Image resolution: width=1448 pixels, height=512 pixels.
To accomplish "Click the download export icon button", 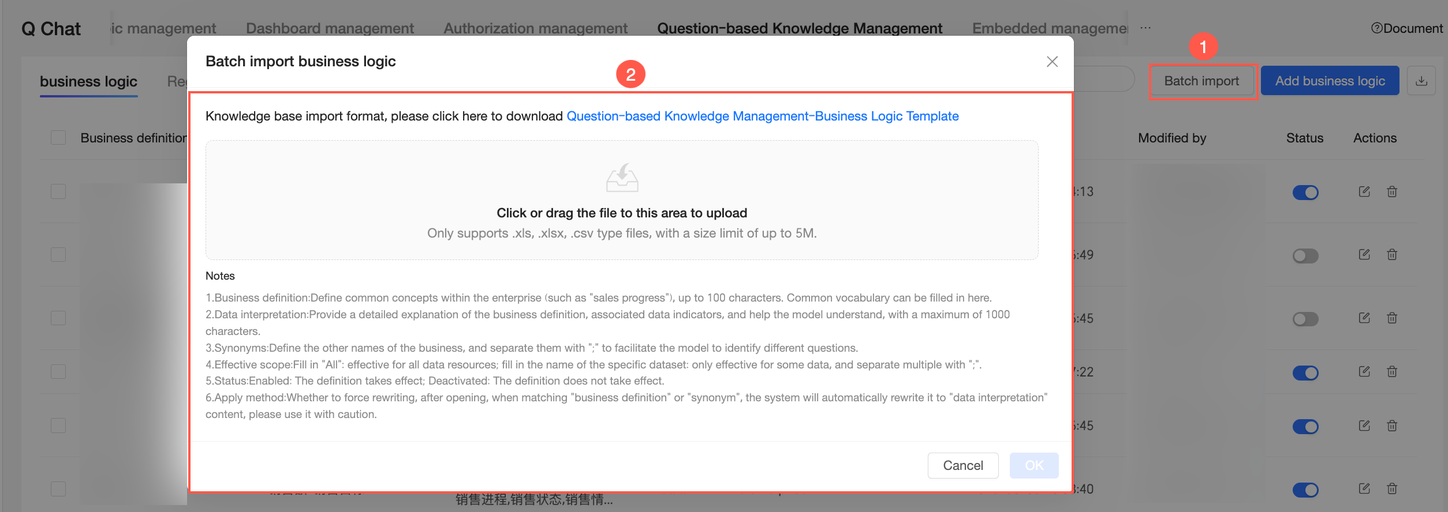I will point(1421,81).
